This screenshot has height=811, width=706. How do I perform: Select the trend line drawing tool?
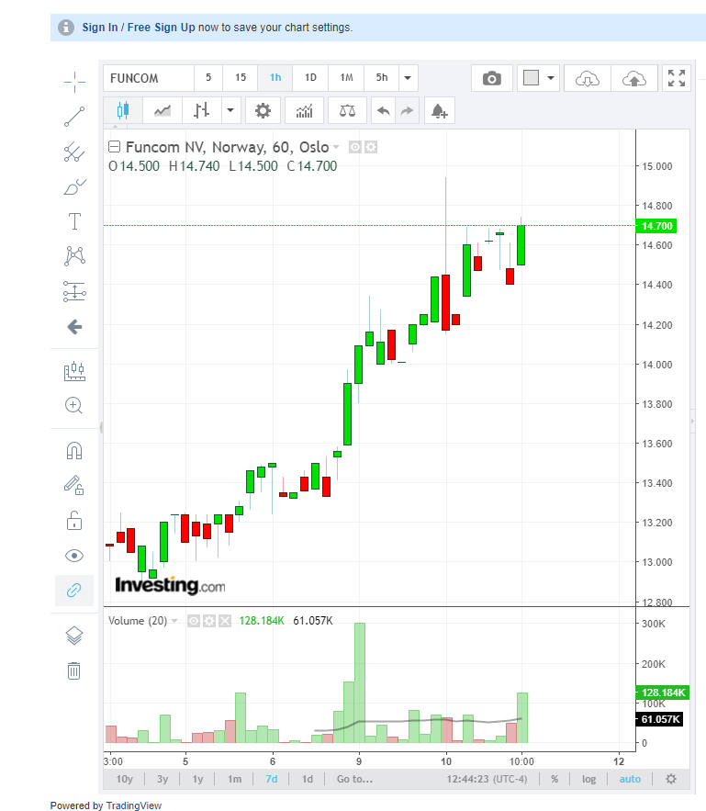(x=74, y=117)
